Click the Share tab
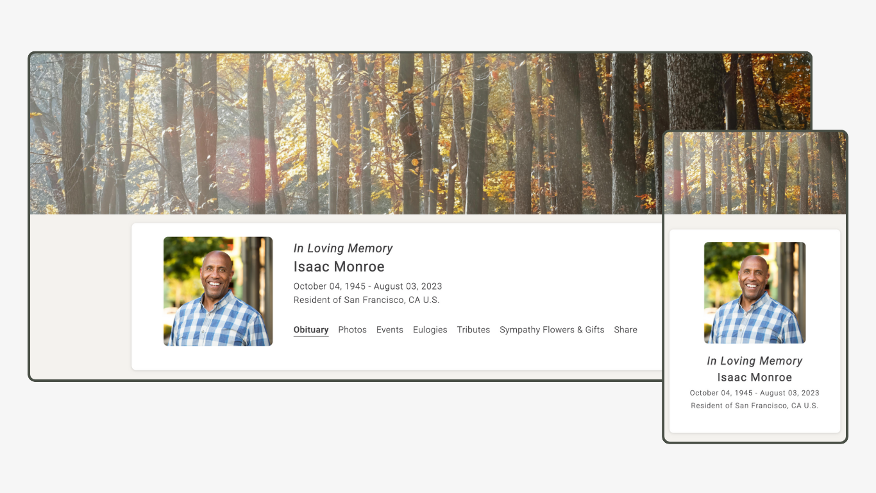Viewport: 876px width, 493px height. [x=625, y=330]
